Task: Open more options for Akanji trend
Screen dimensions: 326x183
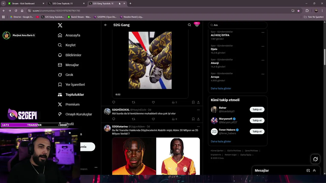Action: point(263,60)
